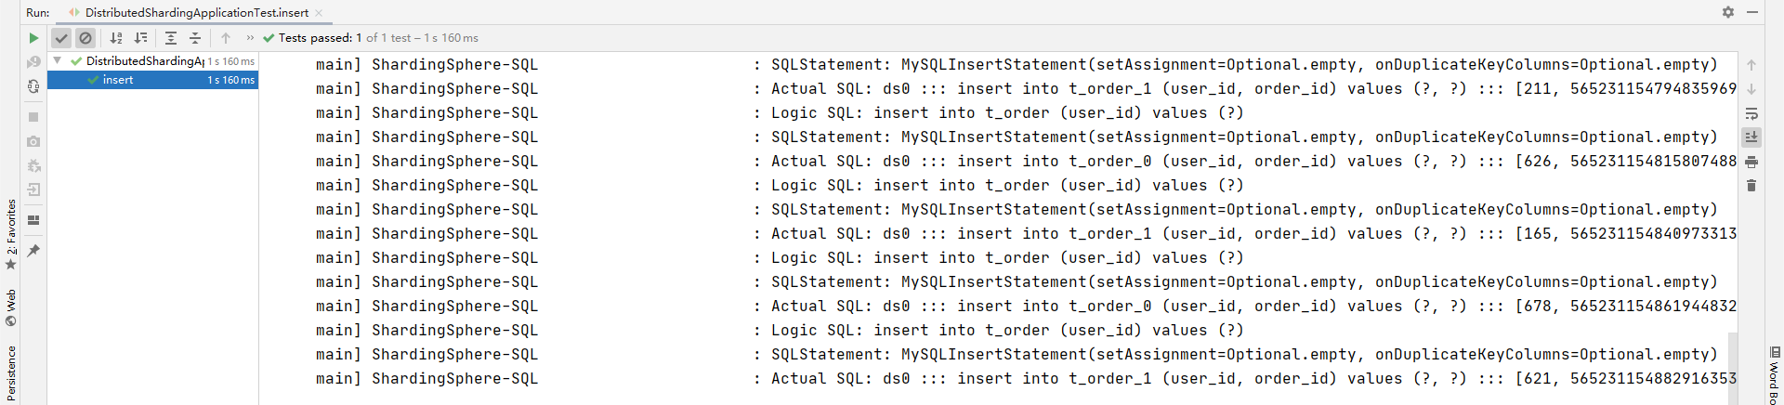This screenshot has height=405, width=1784.
Task: Sort tests alphabetically
Action: (x=116, y=38)
